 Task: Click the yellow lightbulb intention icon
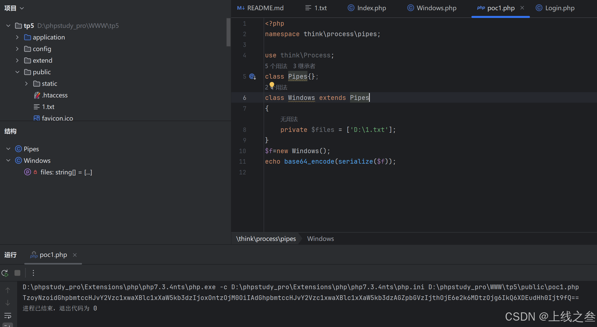[272, 85]
